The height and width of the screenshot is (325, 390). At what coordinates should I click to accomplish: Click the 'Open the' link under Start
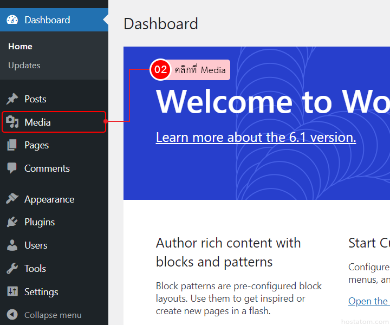pos(368,301)
